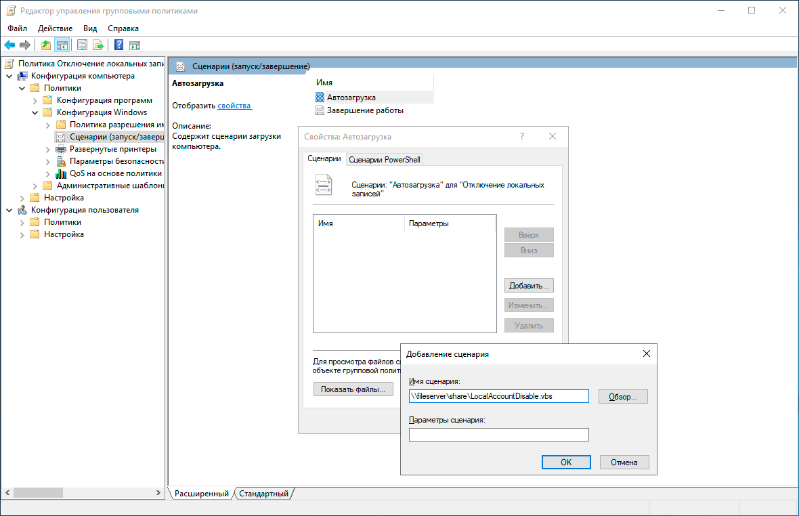Select the Автозагрузка script icon in list

(x=320, y=98)
